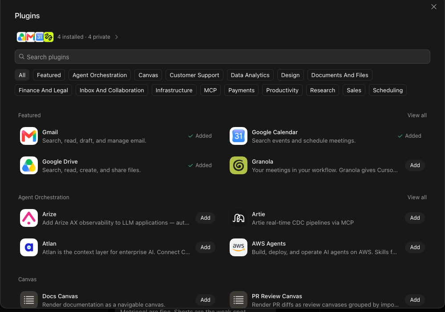Click Gmail's Added status
Image resolution: width=445 pixels, height=312 pixels.
(x=200, y=136)
